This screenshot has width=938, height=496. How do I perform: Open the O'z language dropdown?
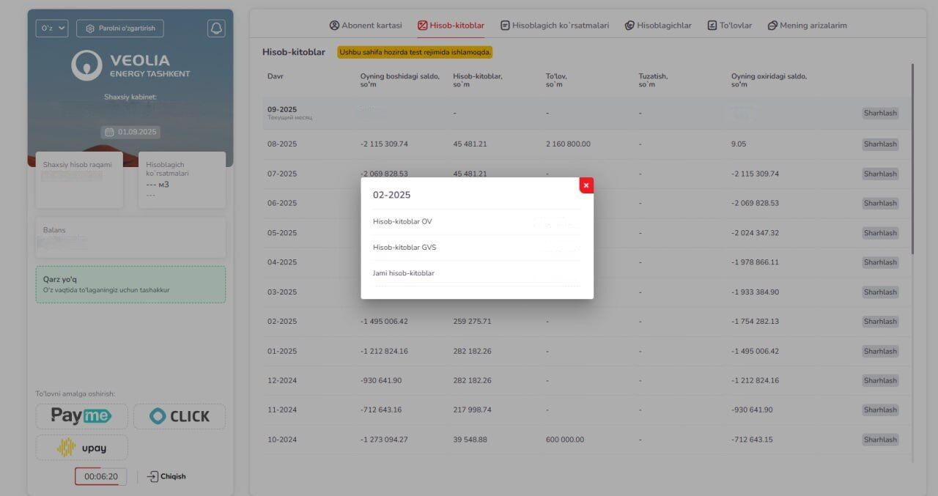click(x=52, y=28)
